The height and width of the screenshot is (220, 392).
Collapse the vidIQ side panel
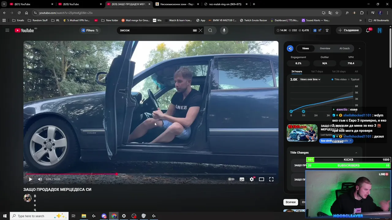click(360, 48)
